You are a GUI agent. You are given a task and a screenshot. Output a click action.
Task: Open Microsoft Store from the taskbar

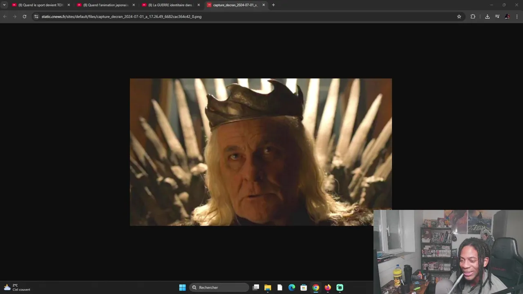(304, 287)
